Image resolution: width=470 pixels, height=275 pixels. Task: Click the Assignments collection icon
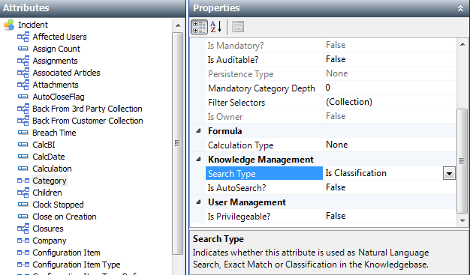[x=23, y=61]
